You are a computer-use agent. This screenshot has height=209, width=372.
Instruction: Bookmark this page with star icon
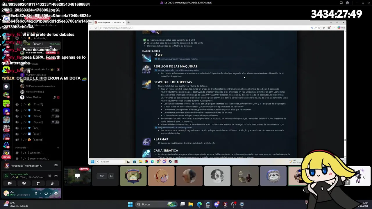click(319, 28)
